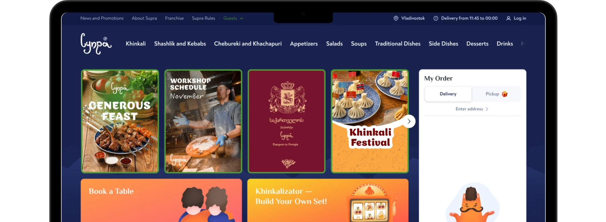Open the Khinkali Festival promo card
The image size is (606, 222).
pyautogui.click(x=370, y=121)
